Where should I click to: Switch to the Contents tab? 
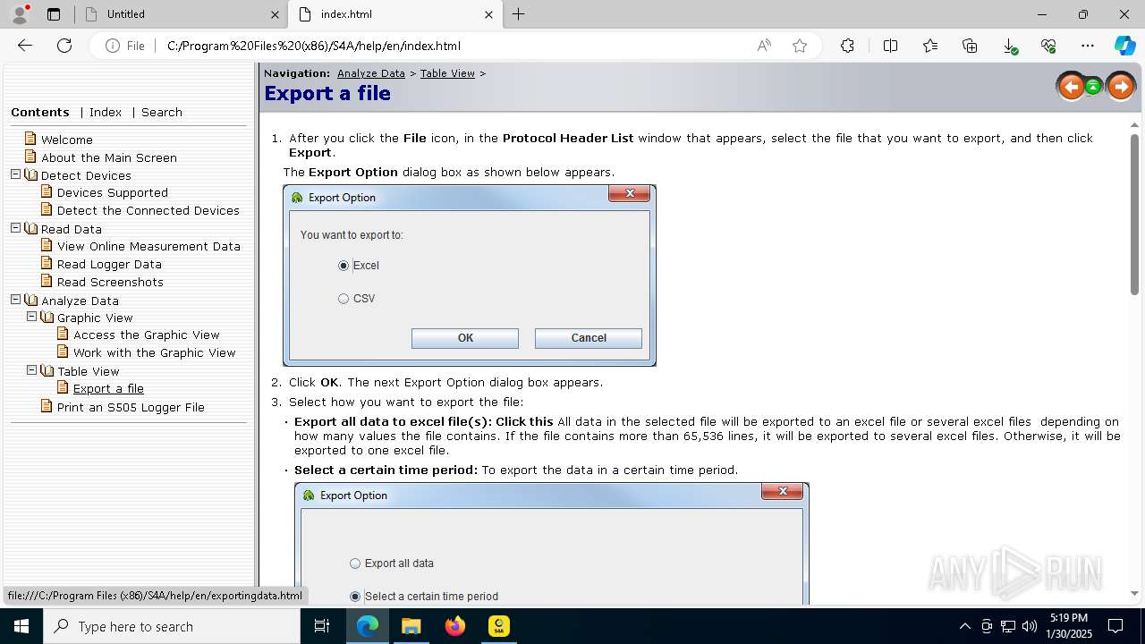40,112
